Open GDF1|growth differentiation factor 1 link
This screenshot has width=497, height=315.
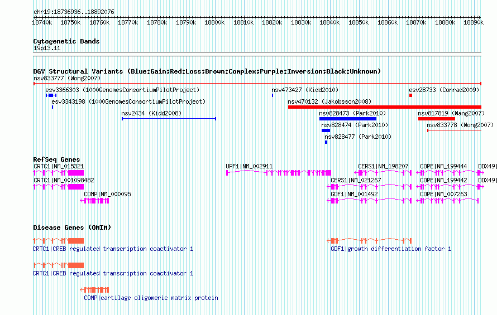(391, 249)
